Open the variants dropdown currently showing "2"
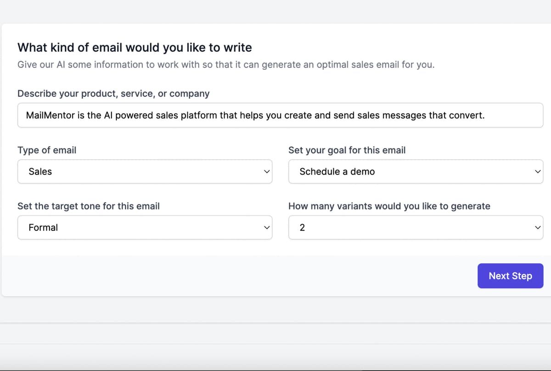This screenshot has height=371, width=551. click(x=416, y=227)
